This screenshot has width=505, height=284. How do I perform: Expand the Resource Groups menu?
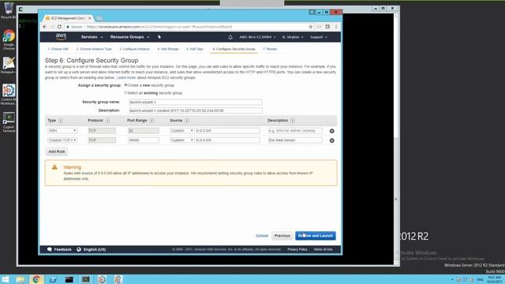point(129,37)
